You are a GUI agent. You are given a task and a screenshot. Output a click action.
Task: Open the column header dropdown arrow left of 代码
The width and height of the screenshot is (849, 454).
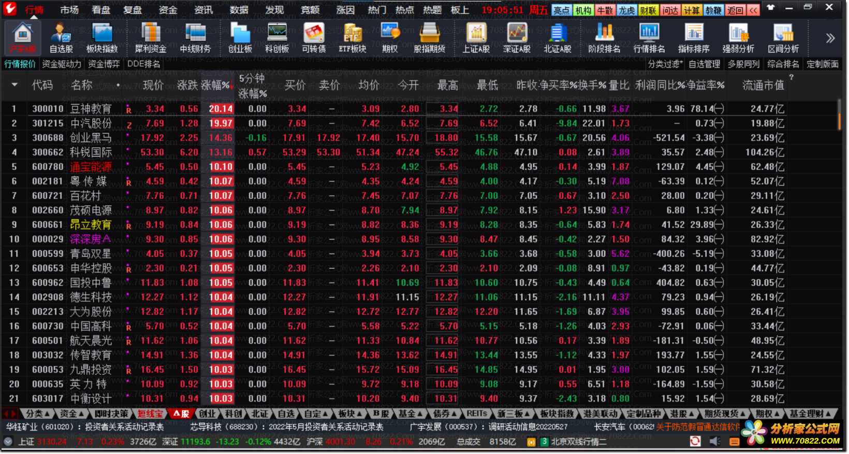(14, 84)
